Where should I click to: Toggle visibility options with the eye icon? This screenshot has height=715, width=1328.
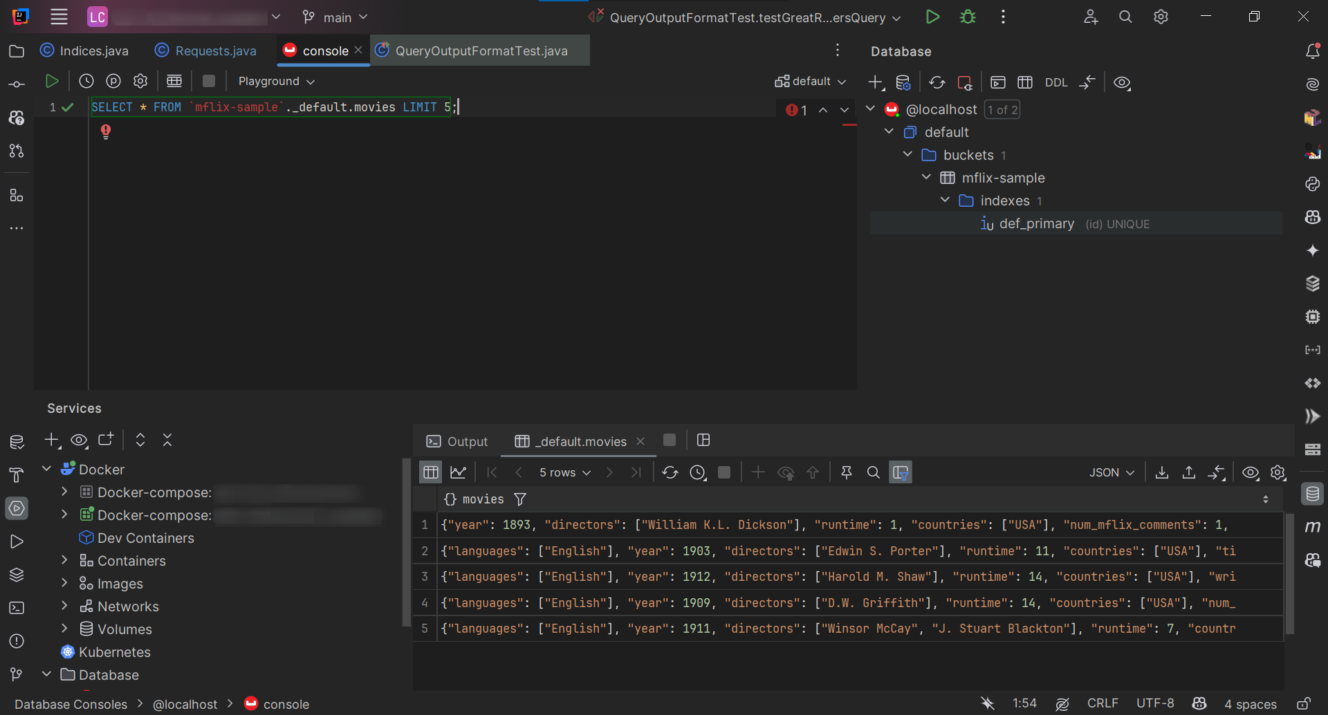(1122, 82)
